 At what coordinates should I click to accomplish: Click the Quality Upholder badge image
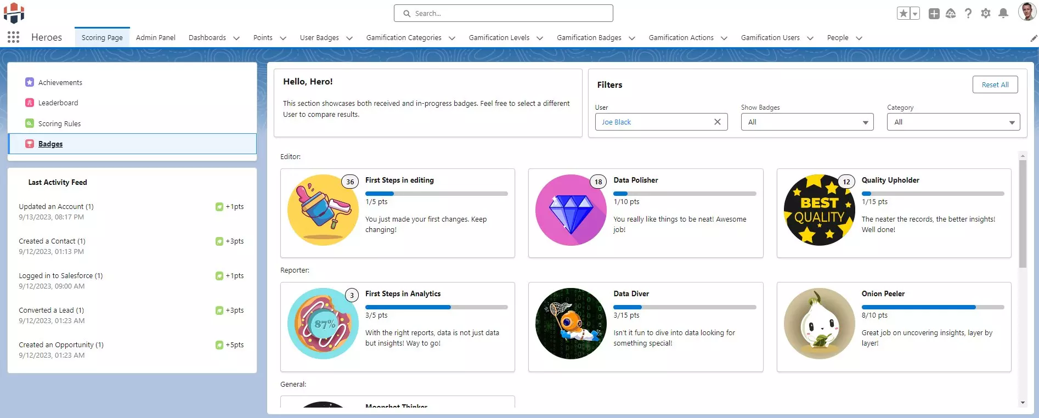pyautogui.click(x=820, y=210)
